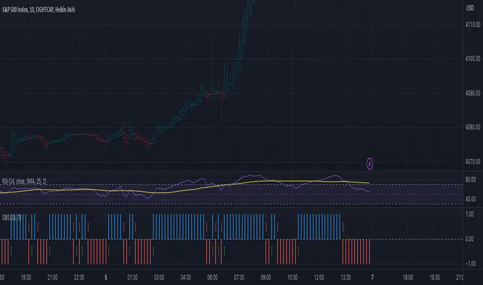Viewport: 483px width, 285px height.
Task: Click the 12:00 time axis label
Action: pos(319,278)
